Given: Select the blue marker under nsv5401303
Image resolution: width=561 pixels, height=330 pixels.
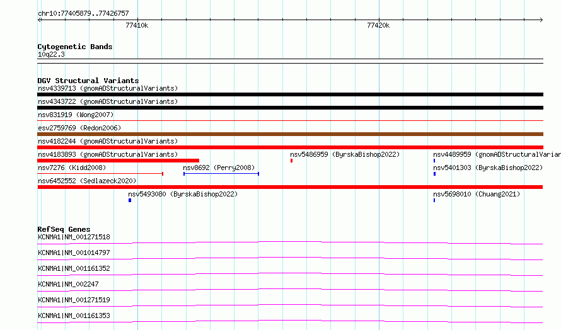Looking at the screenshot, I should (435, 174).
